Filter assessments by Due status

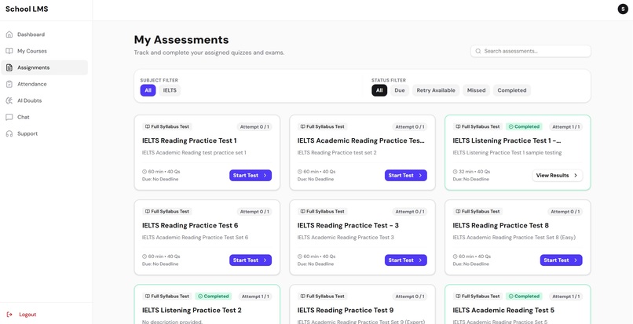click(x=400, y=90)
